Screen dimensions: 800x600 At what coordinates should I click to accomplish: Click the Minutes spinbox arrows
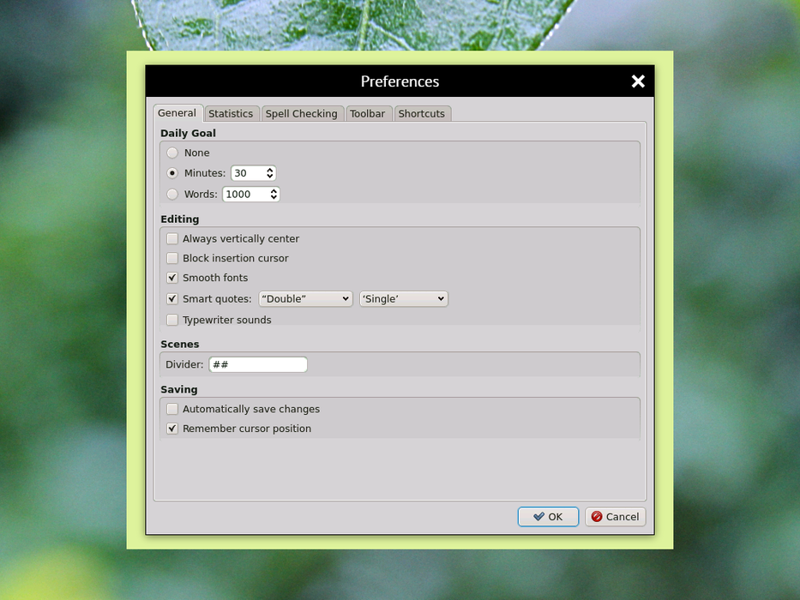(x=270, y=173)
